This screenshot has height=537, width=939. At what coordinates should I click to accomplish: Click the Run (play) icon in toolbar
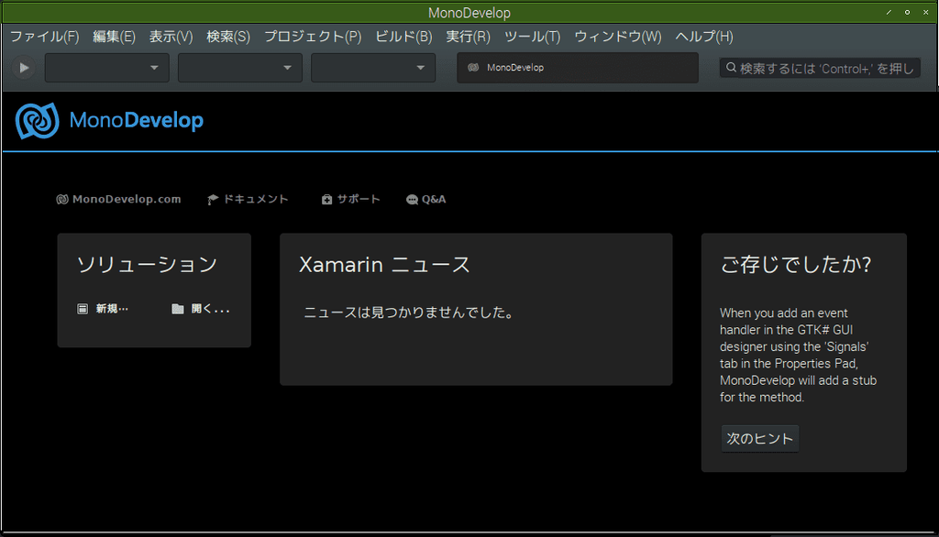23,67
